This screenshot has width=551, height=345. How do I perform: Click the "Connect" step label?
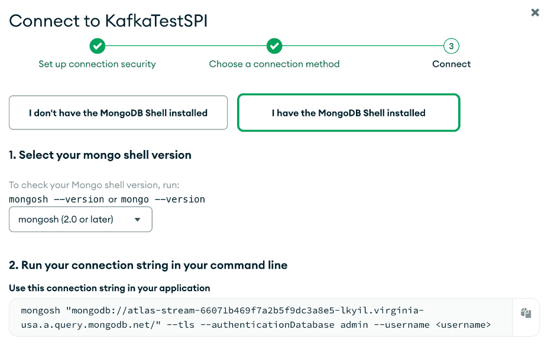(451, 64)
